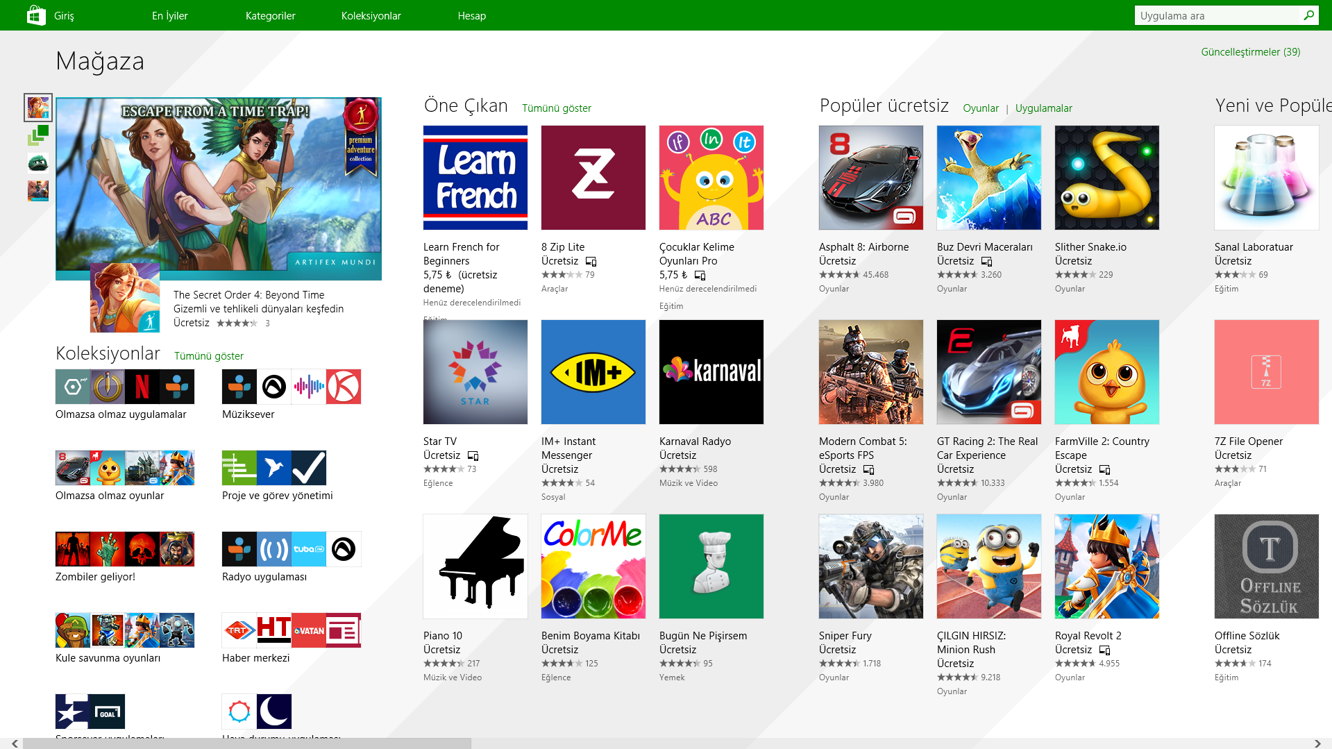
Task: Click the Karnaval Radyo title text
Action: click(x=695, y=441)
